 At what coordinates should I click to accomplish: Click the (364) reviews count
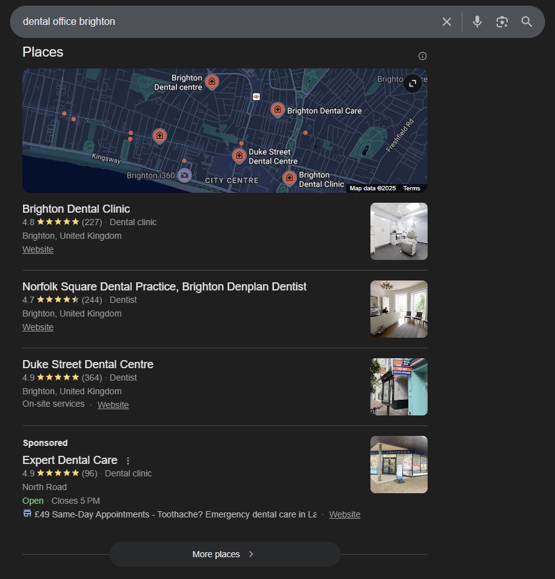click(x=92, y=378)
